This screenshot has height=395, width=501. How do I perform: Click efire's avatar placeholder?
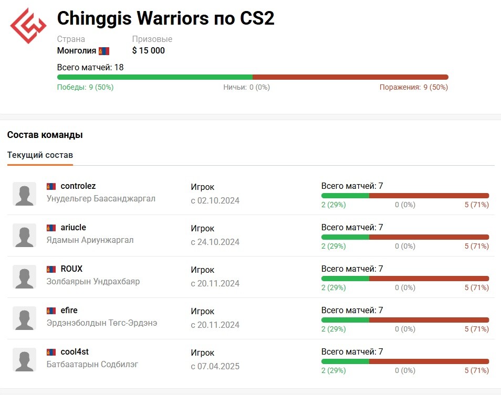[x=24, y=318]
